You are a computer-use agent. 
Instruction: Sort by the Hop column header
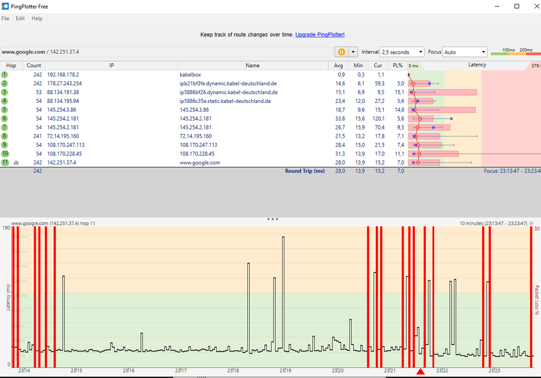[11, 66]
